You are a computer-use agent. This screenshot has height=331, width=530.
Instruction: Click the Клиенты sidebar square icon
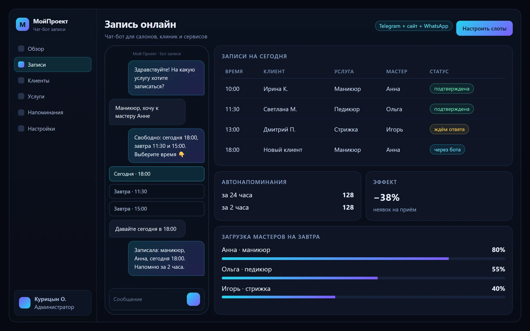pos(21,80)
